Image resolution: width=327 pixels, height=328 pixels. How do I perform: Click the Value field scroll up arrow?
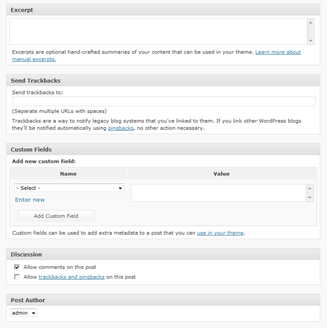pyautogui.click(x=310, y=188)
